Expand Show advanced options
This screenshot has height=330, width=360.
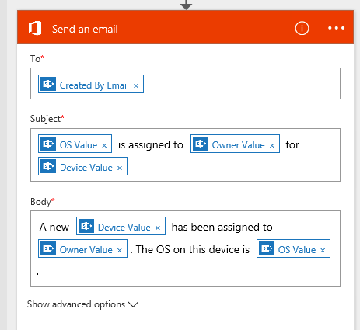pos(82,304)
